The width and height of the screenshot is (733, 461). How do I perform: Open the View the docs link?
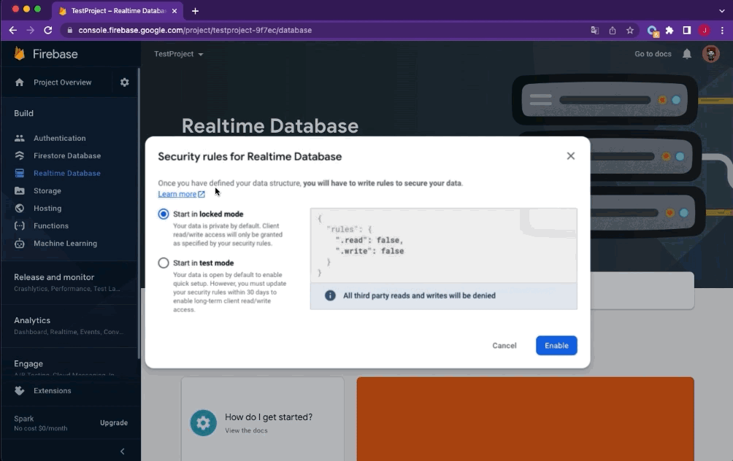coord(246,430)
